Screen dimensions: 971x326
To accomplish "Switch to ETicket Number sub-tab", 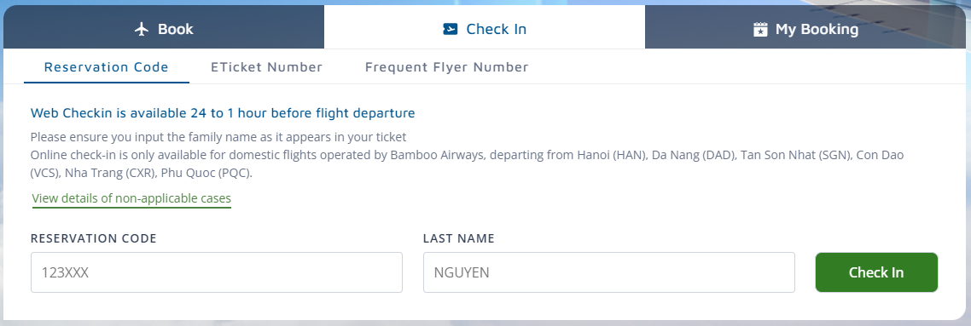I will click(x=266, y=66).
